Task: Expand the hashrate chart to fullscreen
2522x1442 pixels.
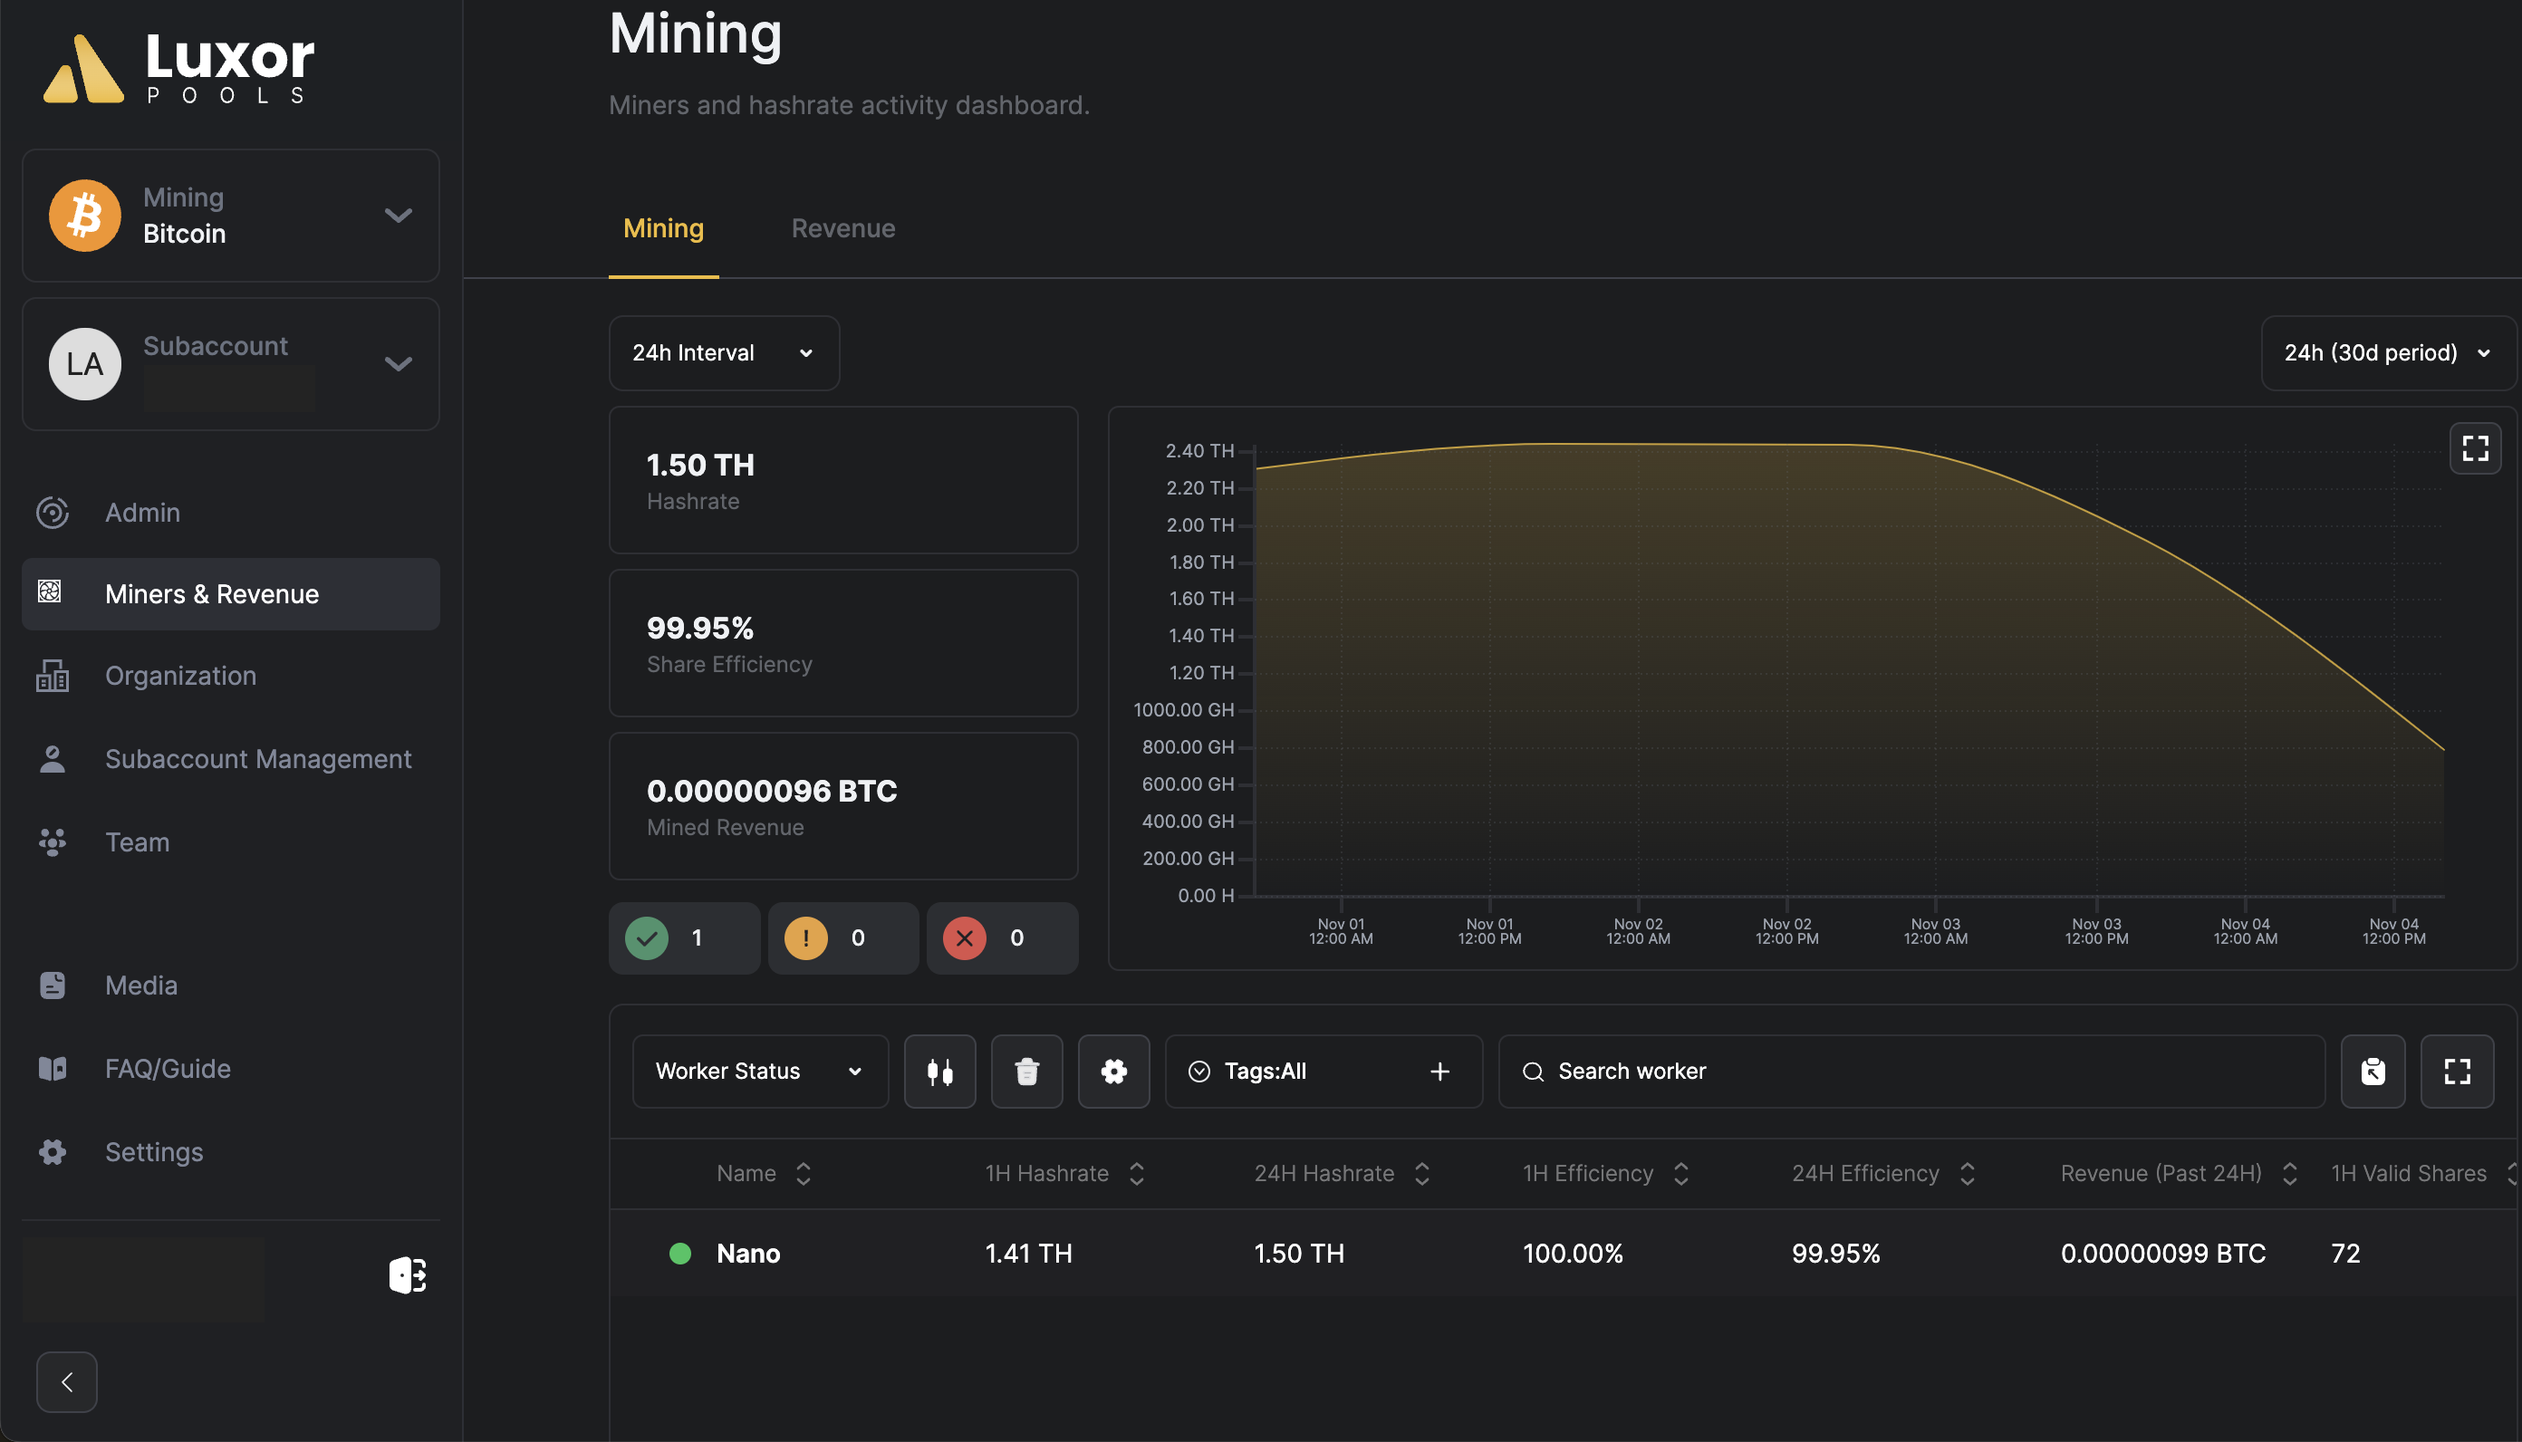Action: 2475,447
